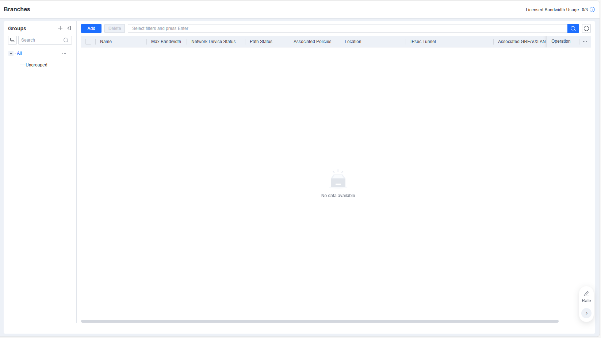601x338 pixels.
Task: Click Associated Policies column header
Action: [x=313, y=42]
